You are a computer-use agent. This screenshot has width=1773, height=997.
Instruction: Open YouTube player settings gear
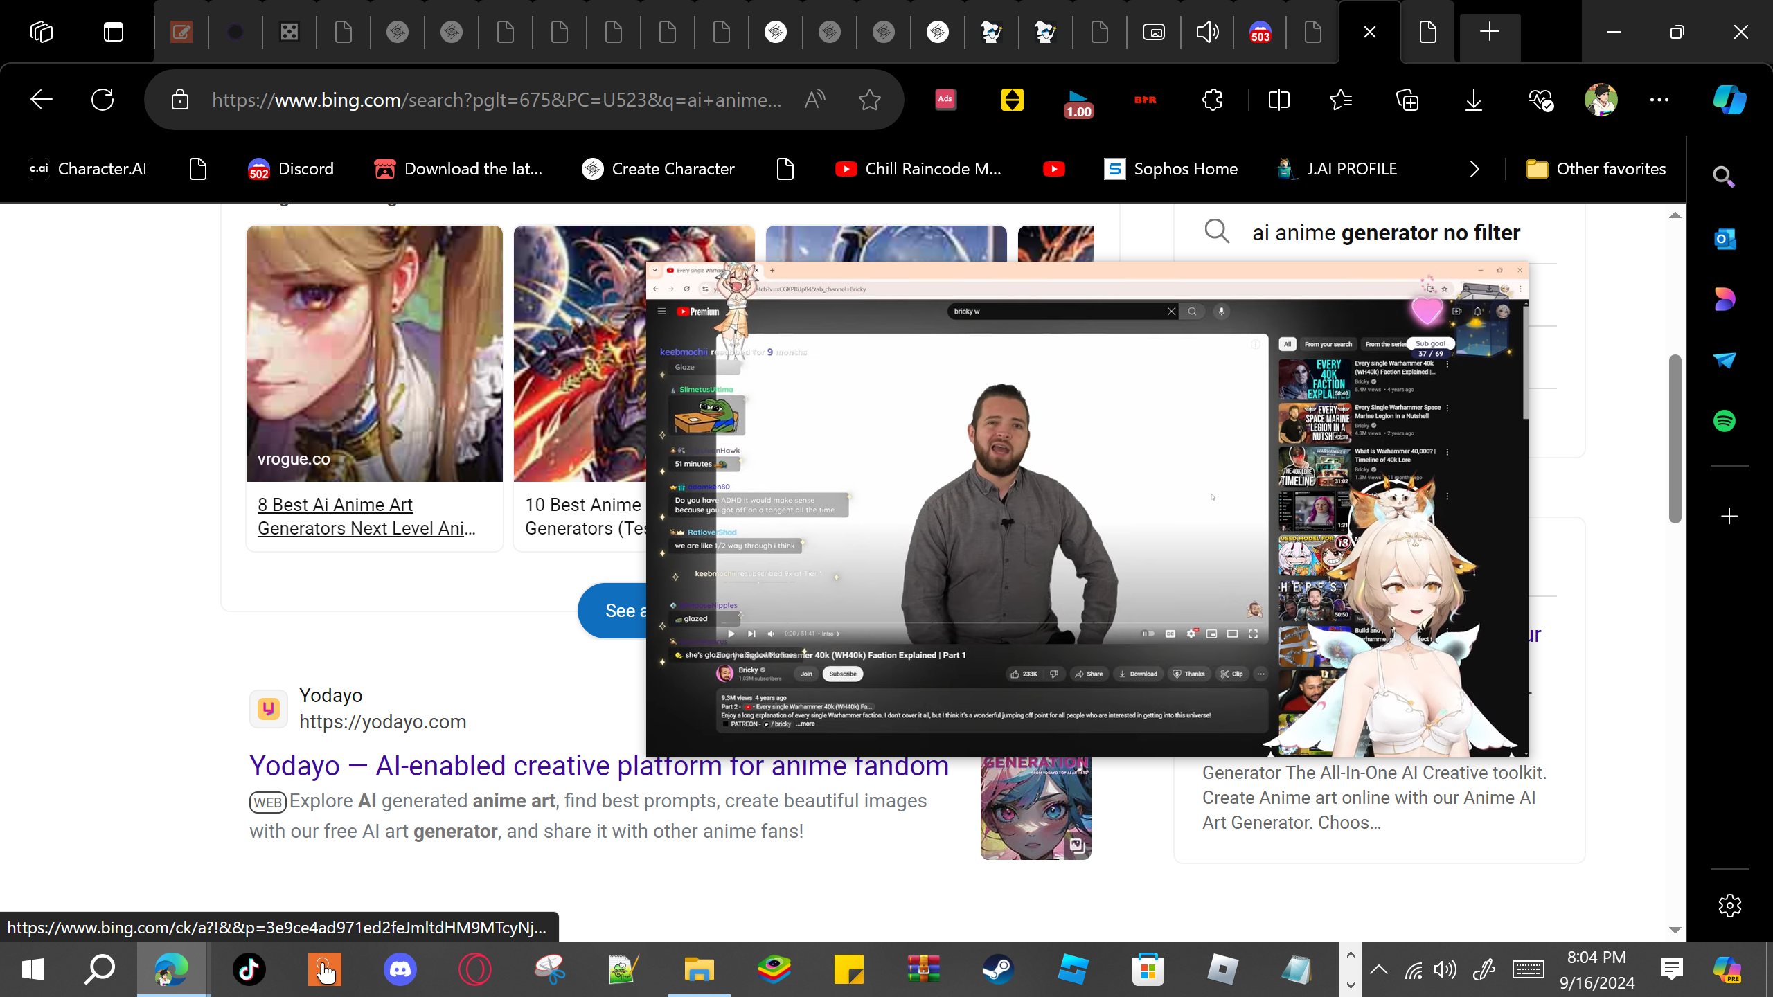(x=1191, y=634)
